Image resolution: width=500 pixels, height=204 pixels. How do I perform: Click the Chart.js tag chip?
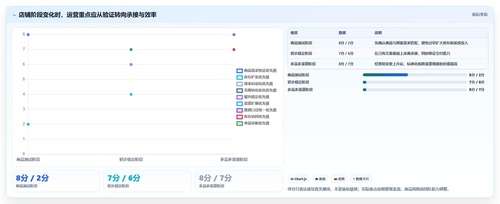tap(299, 179)
